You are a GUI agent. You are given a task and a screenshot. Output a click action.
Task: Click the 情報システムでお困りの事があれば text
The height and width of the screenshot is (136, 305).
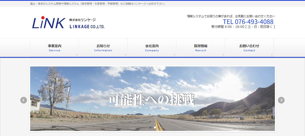tap(231, 16)
